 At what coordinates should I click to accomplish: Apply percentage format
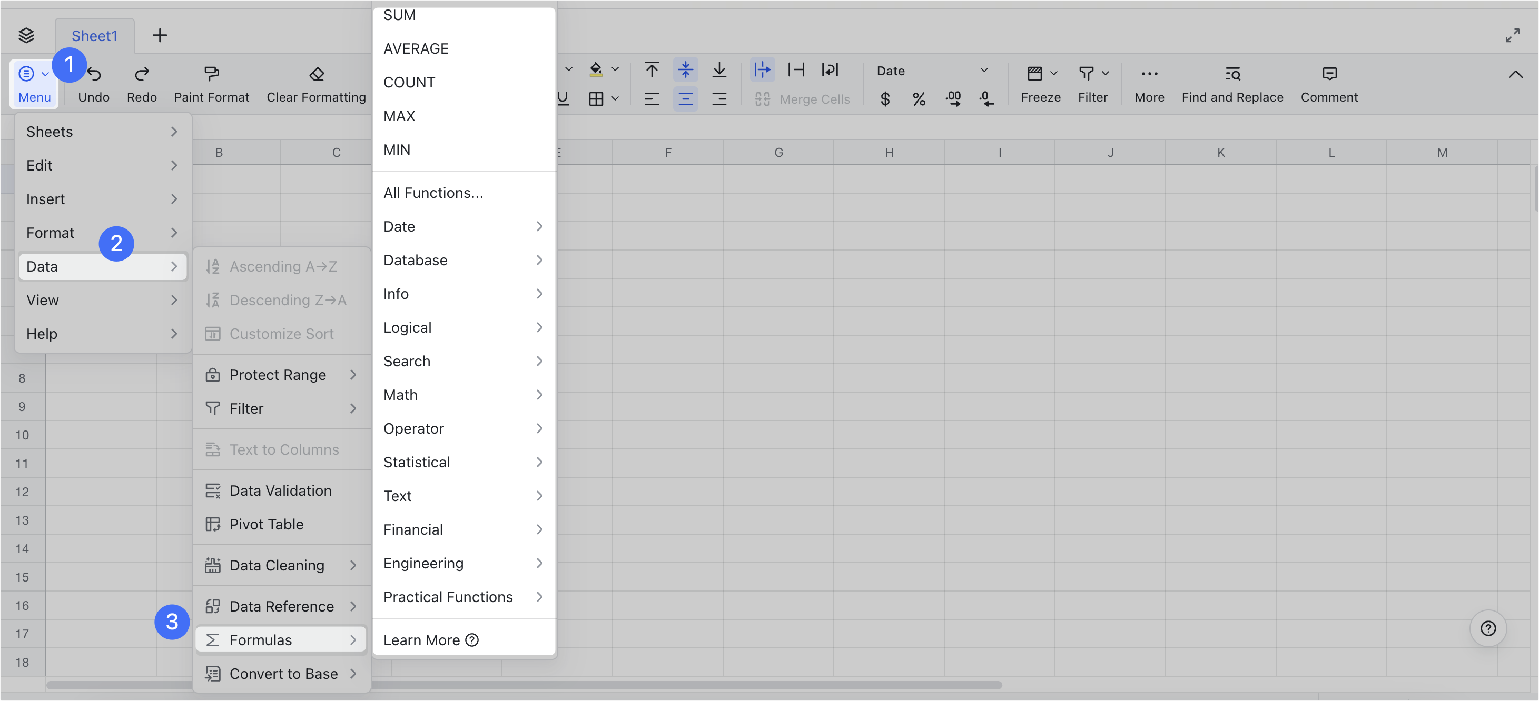[919, 98]
